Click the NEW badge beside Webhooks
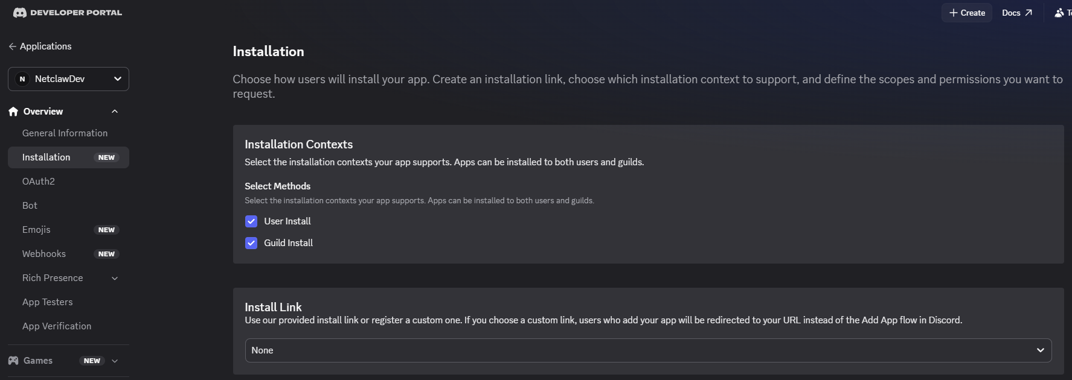The width and height of the screenshot is (1072, 380). (106, 254)
